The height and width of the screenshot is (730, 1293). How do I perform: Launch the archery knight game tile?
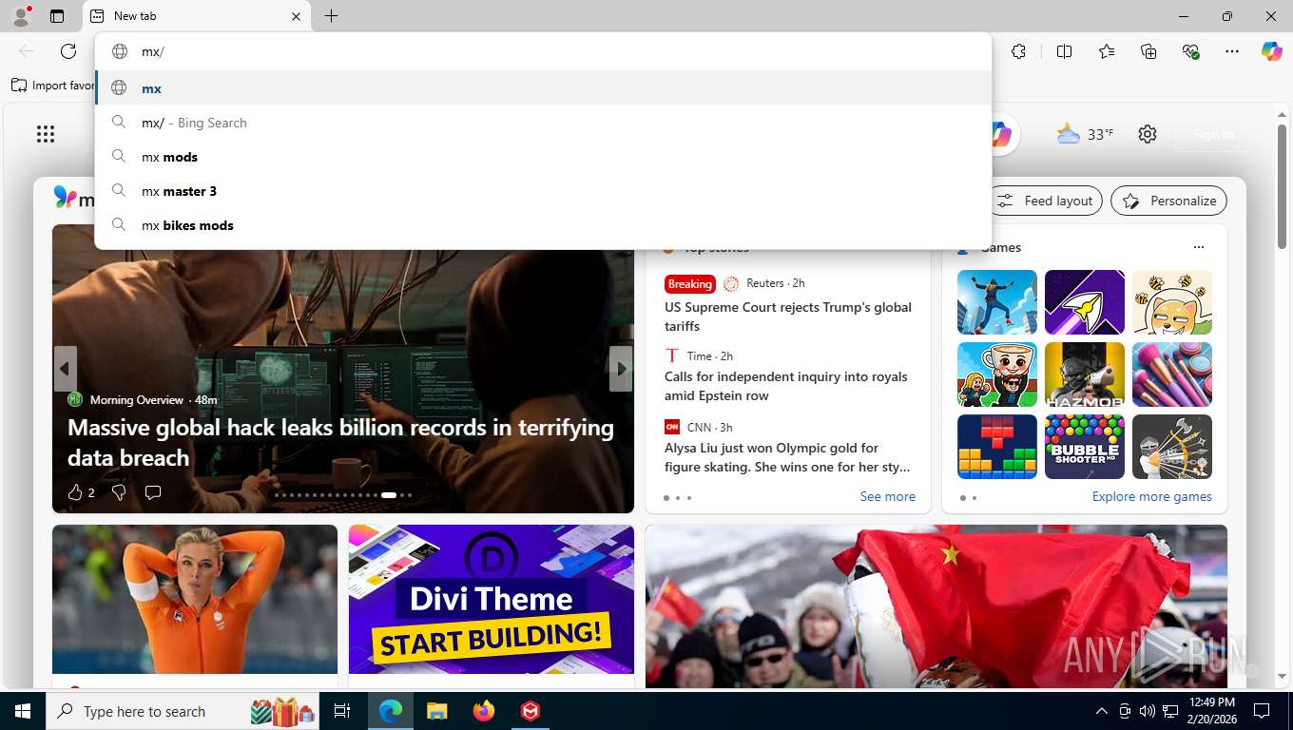pyautogui.click(x=1172, y=447)
